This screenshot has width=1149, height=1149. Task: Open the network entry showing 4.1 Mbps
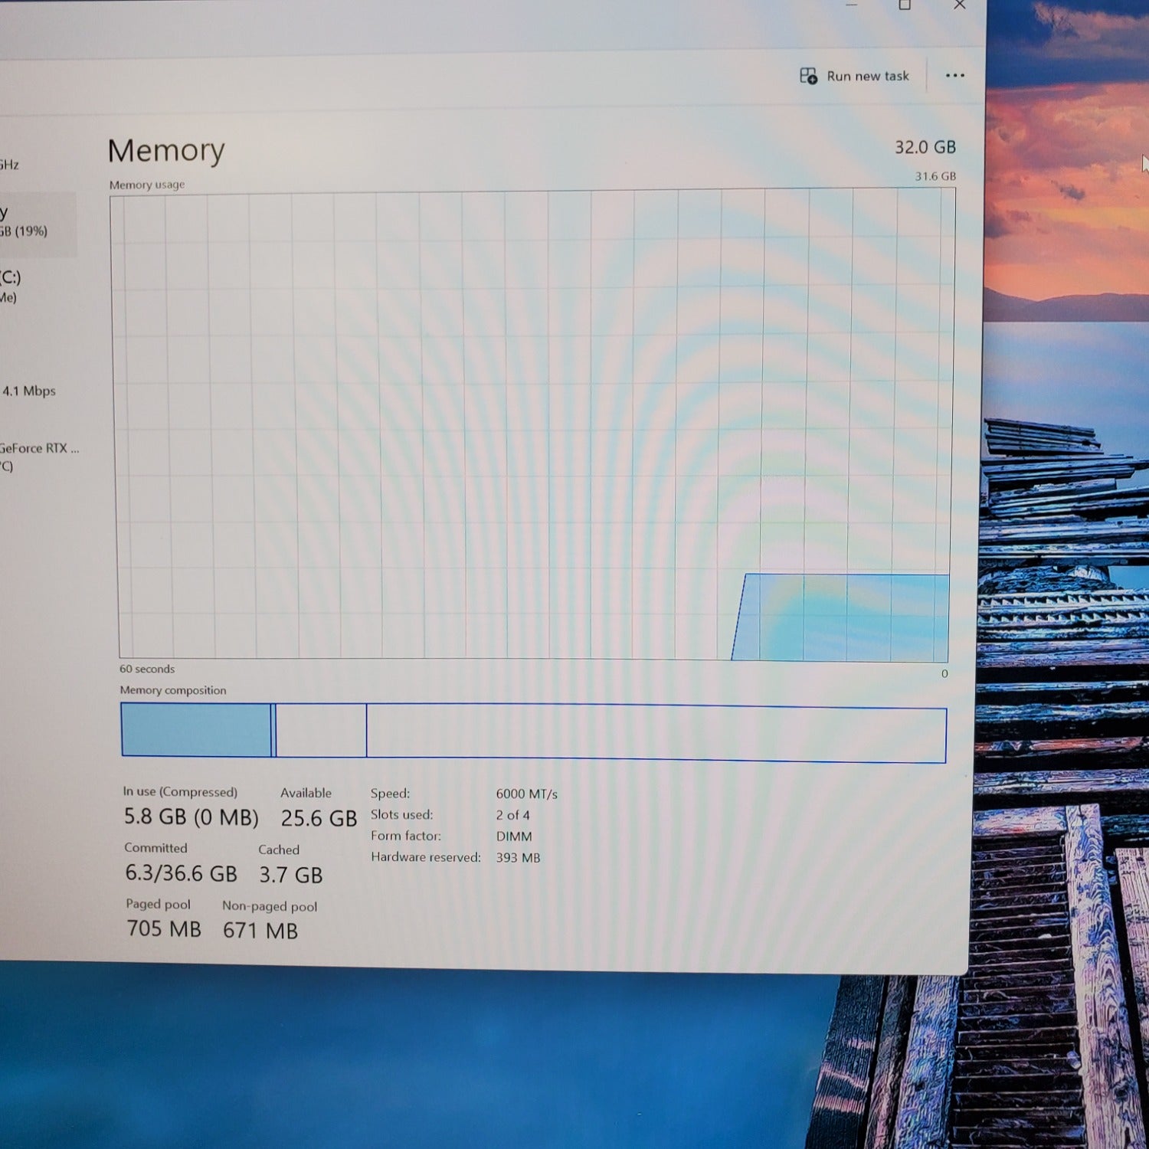[x=29, y=391]
